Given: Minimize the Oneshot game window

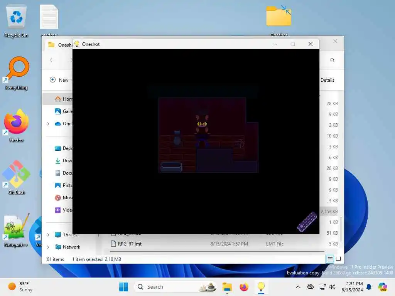Looking at the screenshot, I should click(x=275, y=44).
